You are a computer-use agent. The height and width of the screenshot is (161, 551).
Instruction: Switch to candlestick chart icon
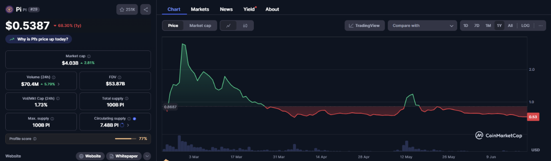pos(245,26)
